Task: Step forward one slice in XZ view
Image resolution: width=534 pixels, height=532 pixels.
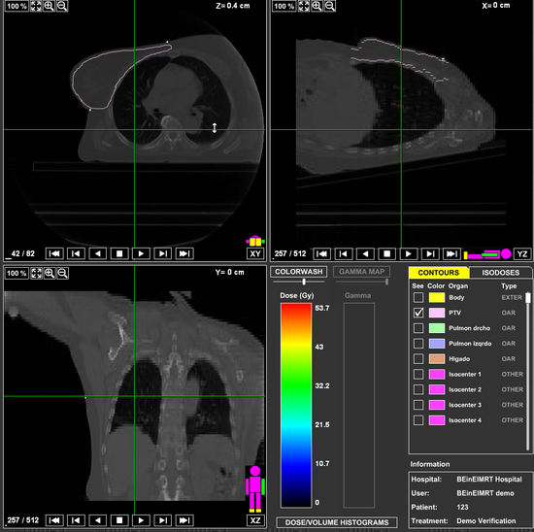Action: pos(163,520)
